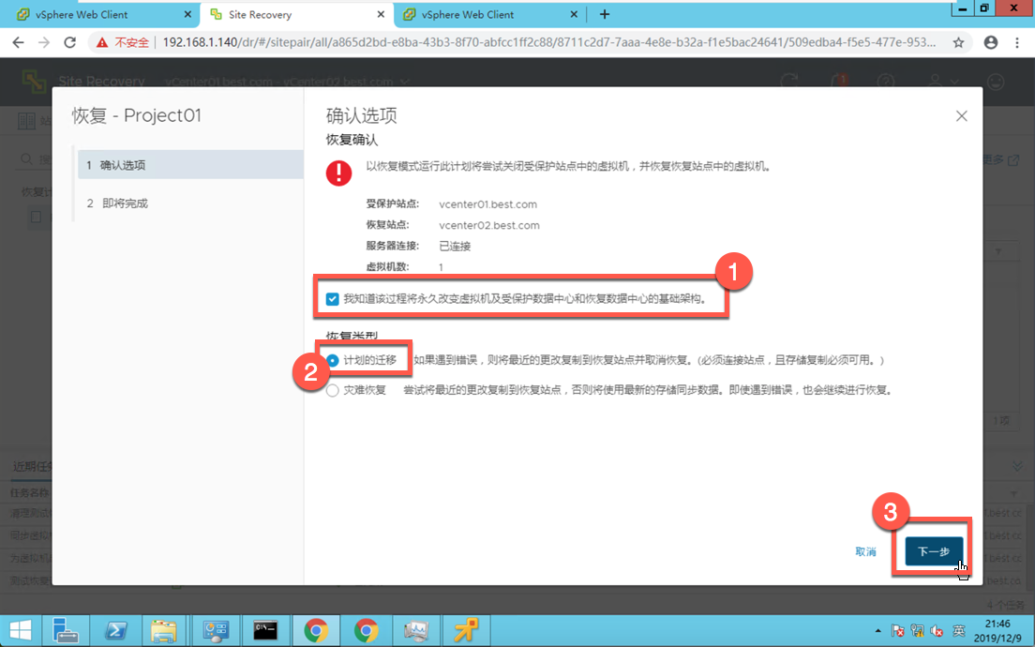This screenshot has width=1035, height=647.
Task: Click the muted volume tray icon
Action: (937, 631)
